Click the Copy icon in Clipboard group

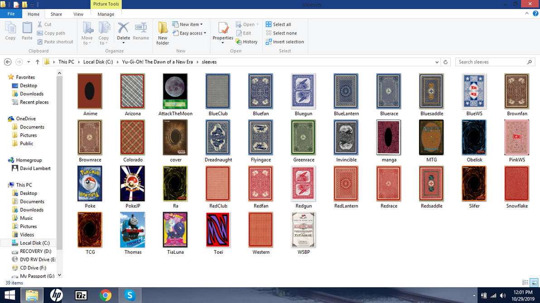[10, 31]
